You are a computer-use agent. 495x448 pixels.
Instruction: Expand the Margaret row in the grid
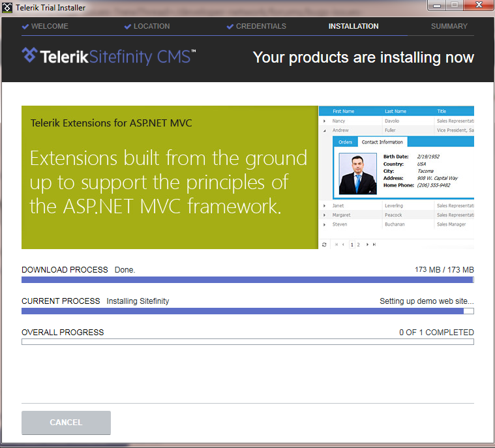pos(324,215)
